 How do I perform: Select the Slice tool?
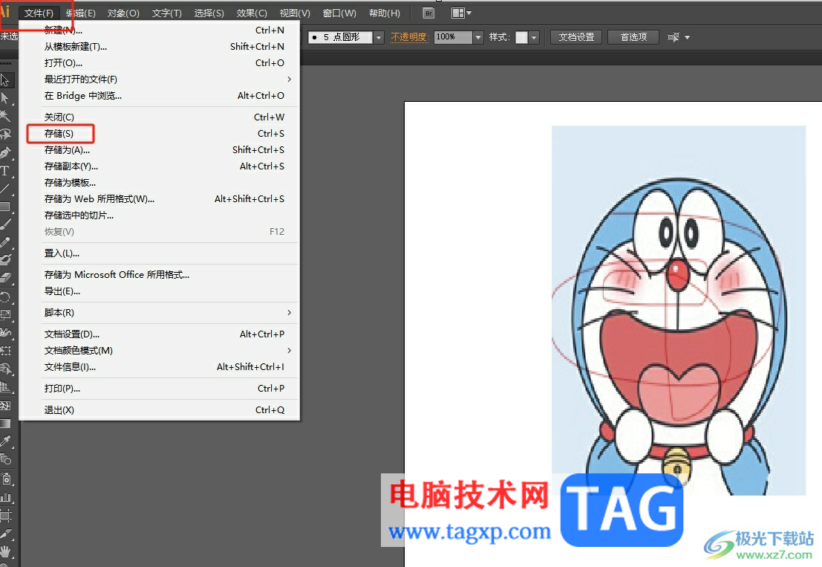(6, 534)
